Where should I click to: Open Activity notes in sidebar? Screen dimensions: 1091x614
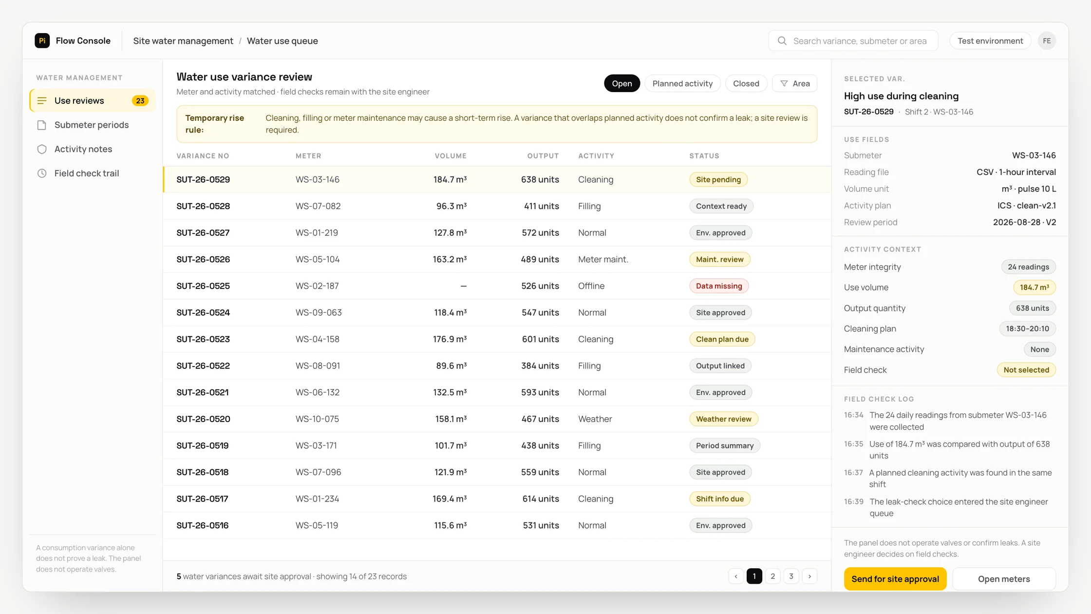tap(93, 149)
